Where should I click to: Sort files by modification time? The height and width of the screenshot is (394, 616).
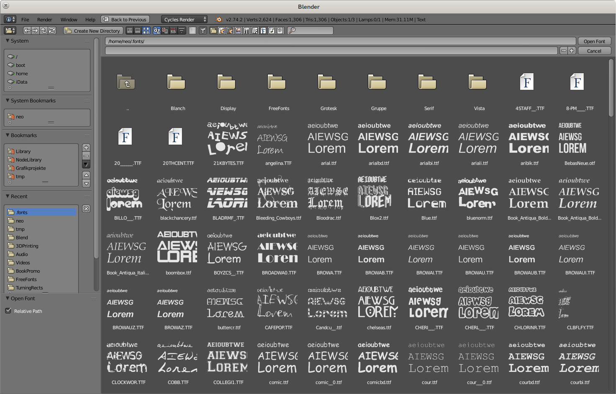point(174,31)
